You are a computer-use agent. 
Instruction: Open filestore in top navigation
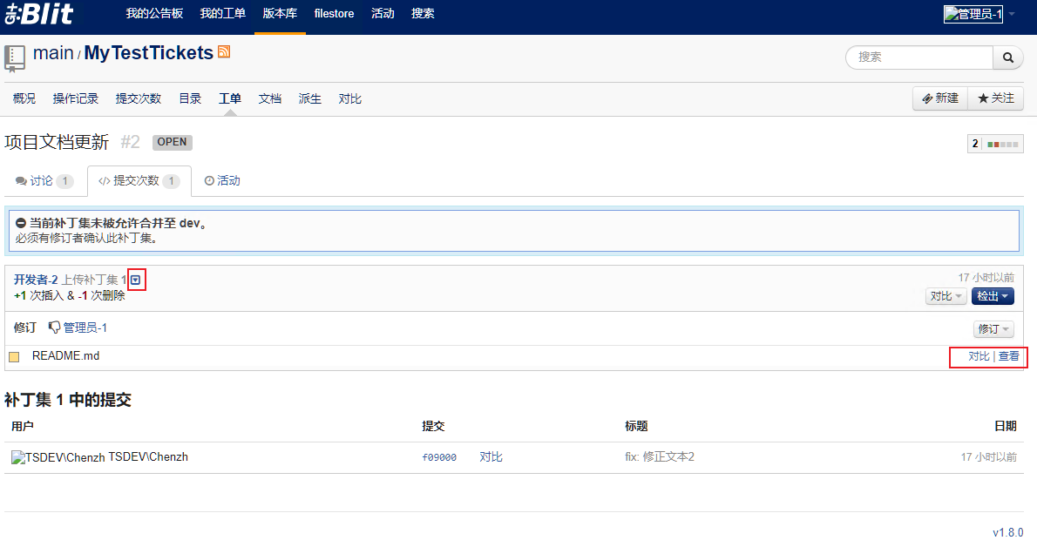(x=334, y=13)
